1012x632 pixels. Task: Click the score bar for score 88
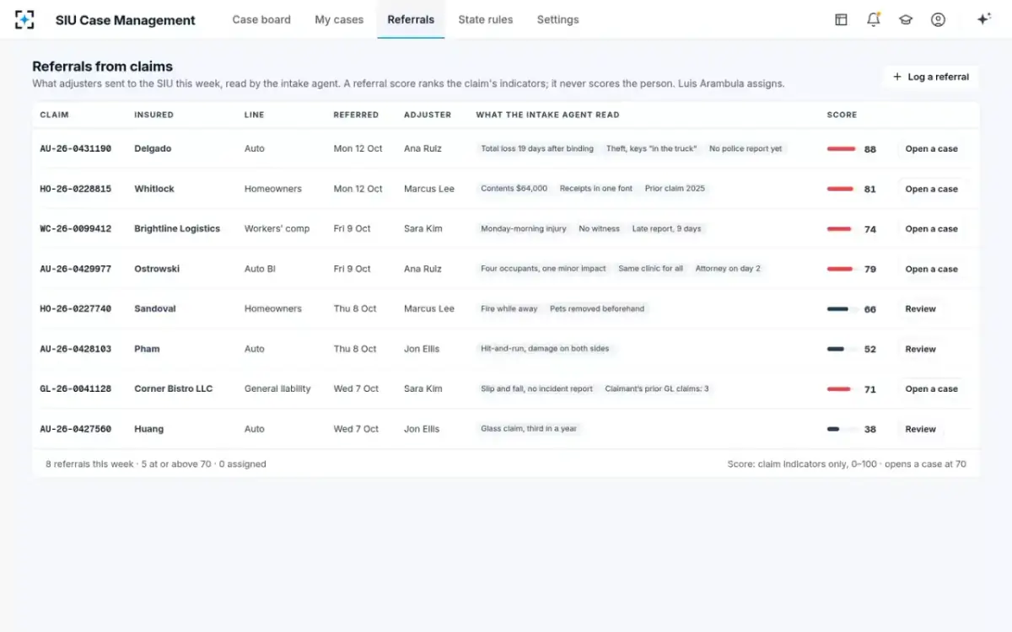(842, 149)
